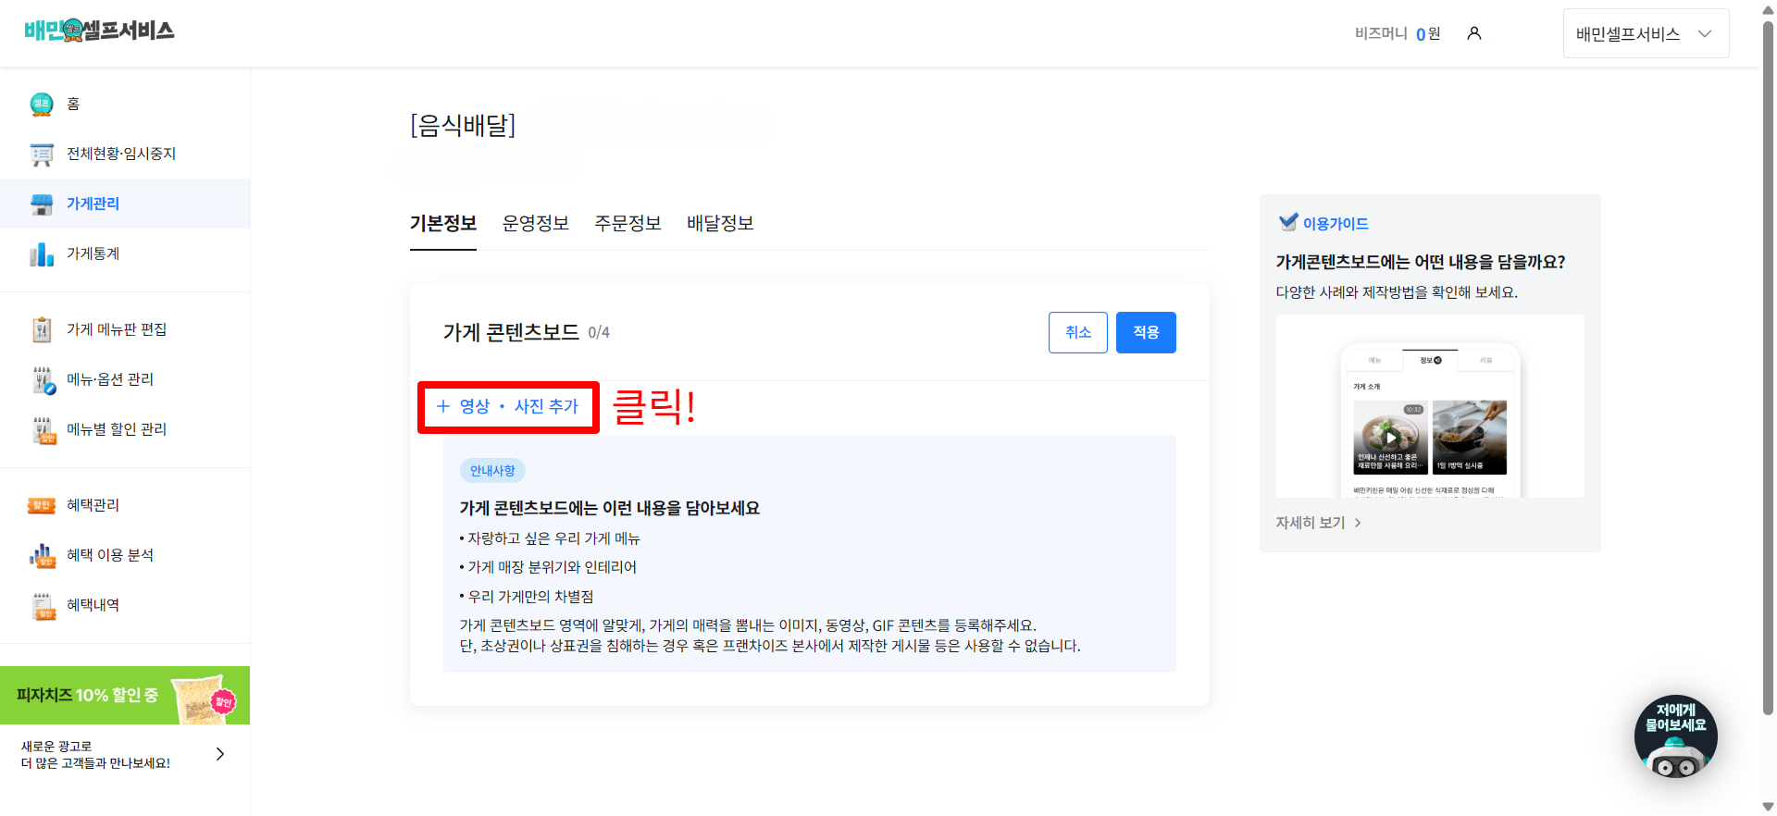Click the scrollbar down arrow
This screenshot has height=816, width=1777.
(1768, 807)
